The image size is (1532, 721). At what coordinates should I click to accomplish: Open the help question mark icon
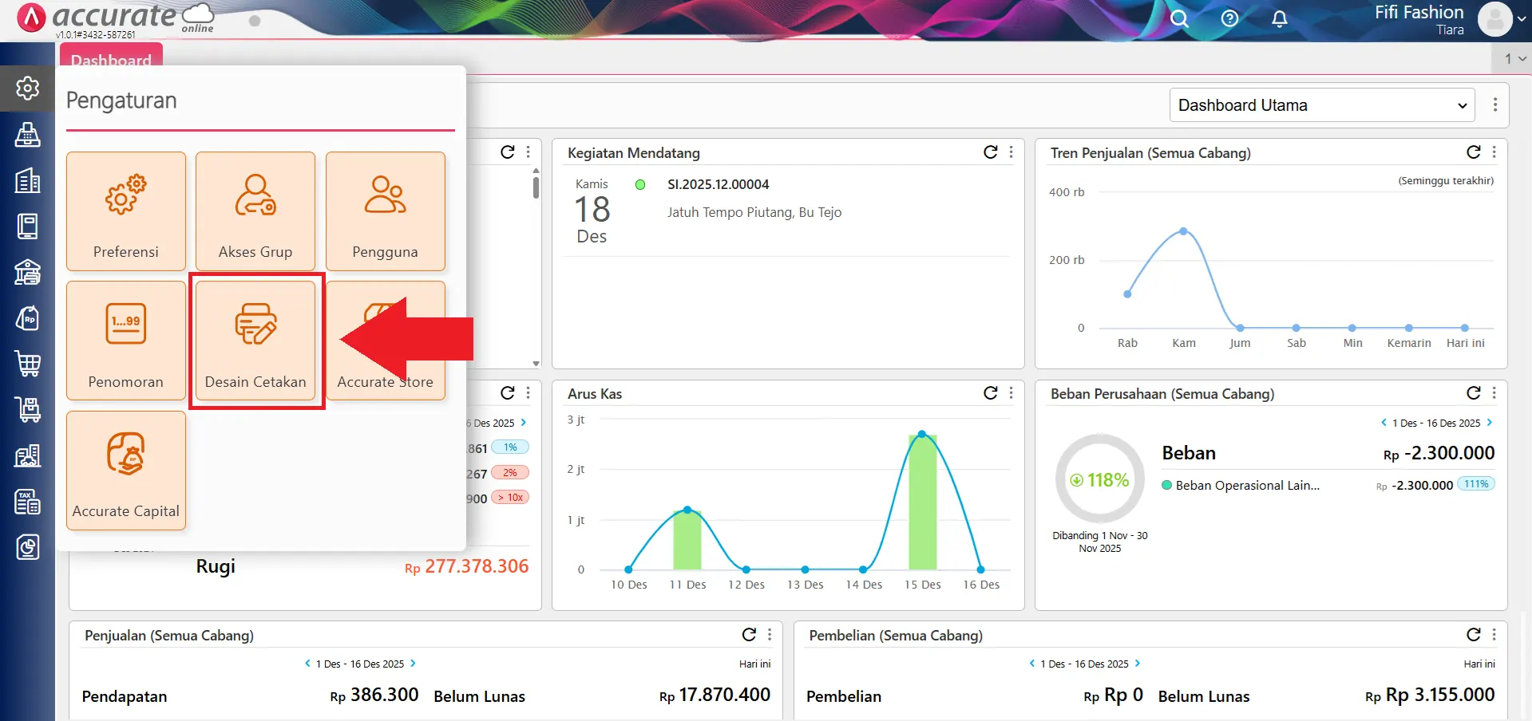1229,18
